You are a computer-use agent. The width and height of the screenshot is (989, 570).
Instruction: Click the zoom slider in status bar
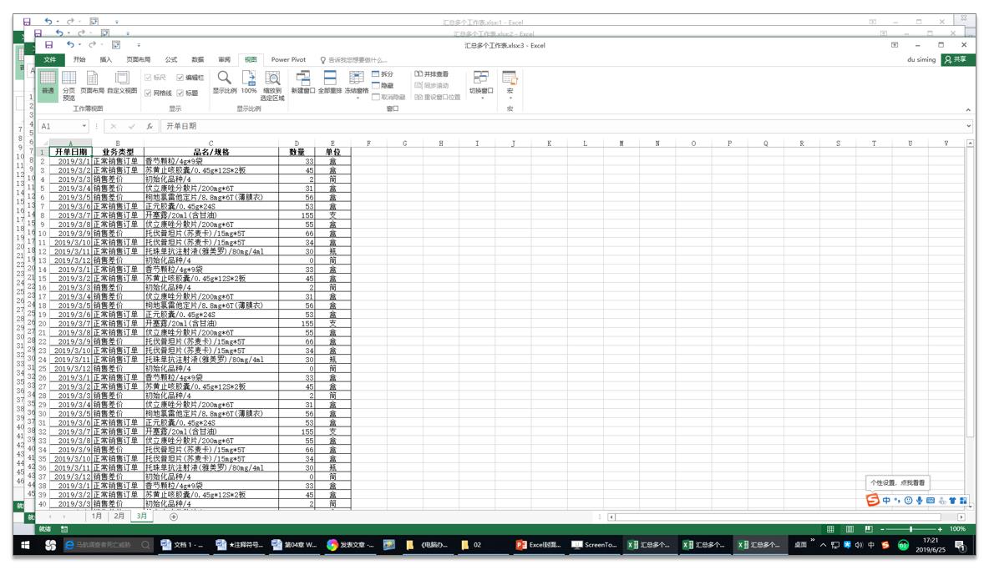tap(910, 529)
